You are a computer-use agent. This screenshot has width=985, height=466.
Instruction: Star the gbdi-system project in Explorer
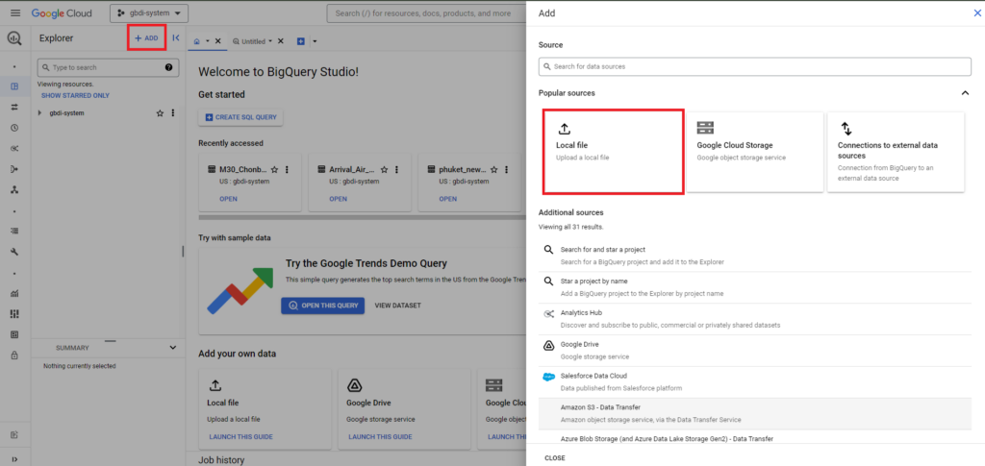click(161, 113)
